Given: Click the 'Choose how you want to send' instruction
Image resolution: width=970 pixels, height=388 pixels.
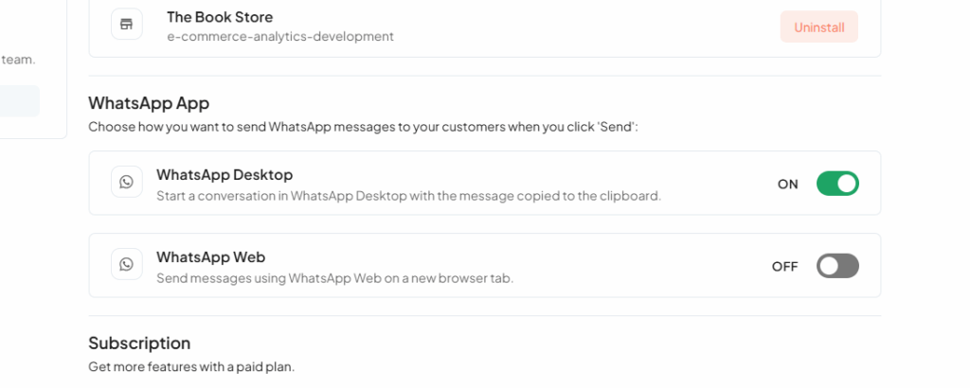Looking at the screenshot, I should (x=363, y=126).
